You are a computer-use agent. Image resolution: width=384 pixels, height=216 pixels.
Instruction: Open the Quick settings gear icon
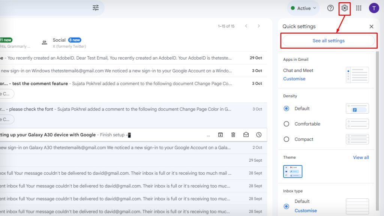pos(344,8)
